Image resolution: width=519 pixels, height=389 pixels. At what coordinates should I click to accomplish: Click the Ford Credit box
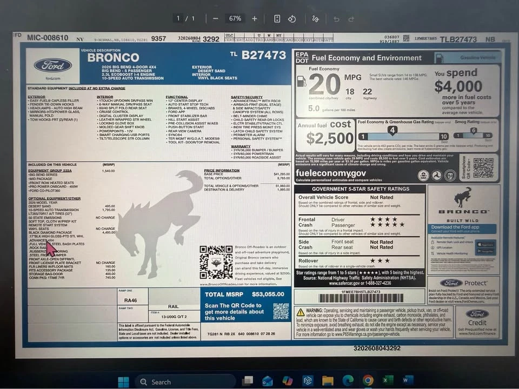point(477,321)
